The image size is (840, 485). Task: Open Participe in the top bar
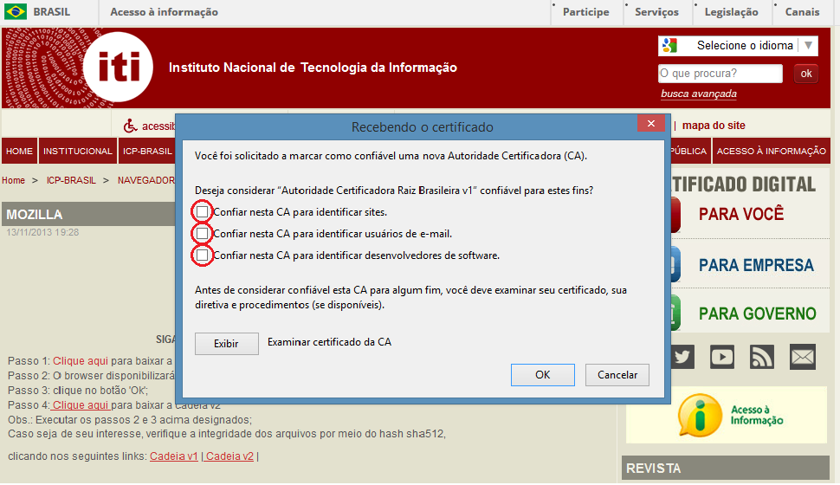tap(585, 12)
